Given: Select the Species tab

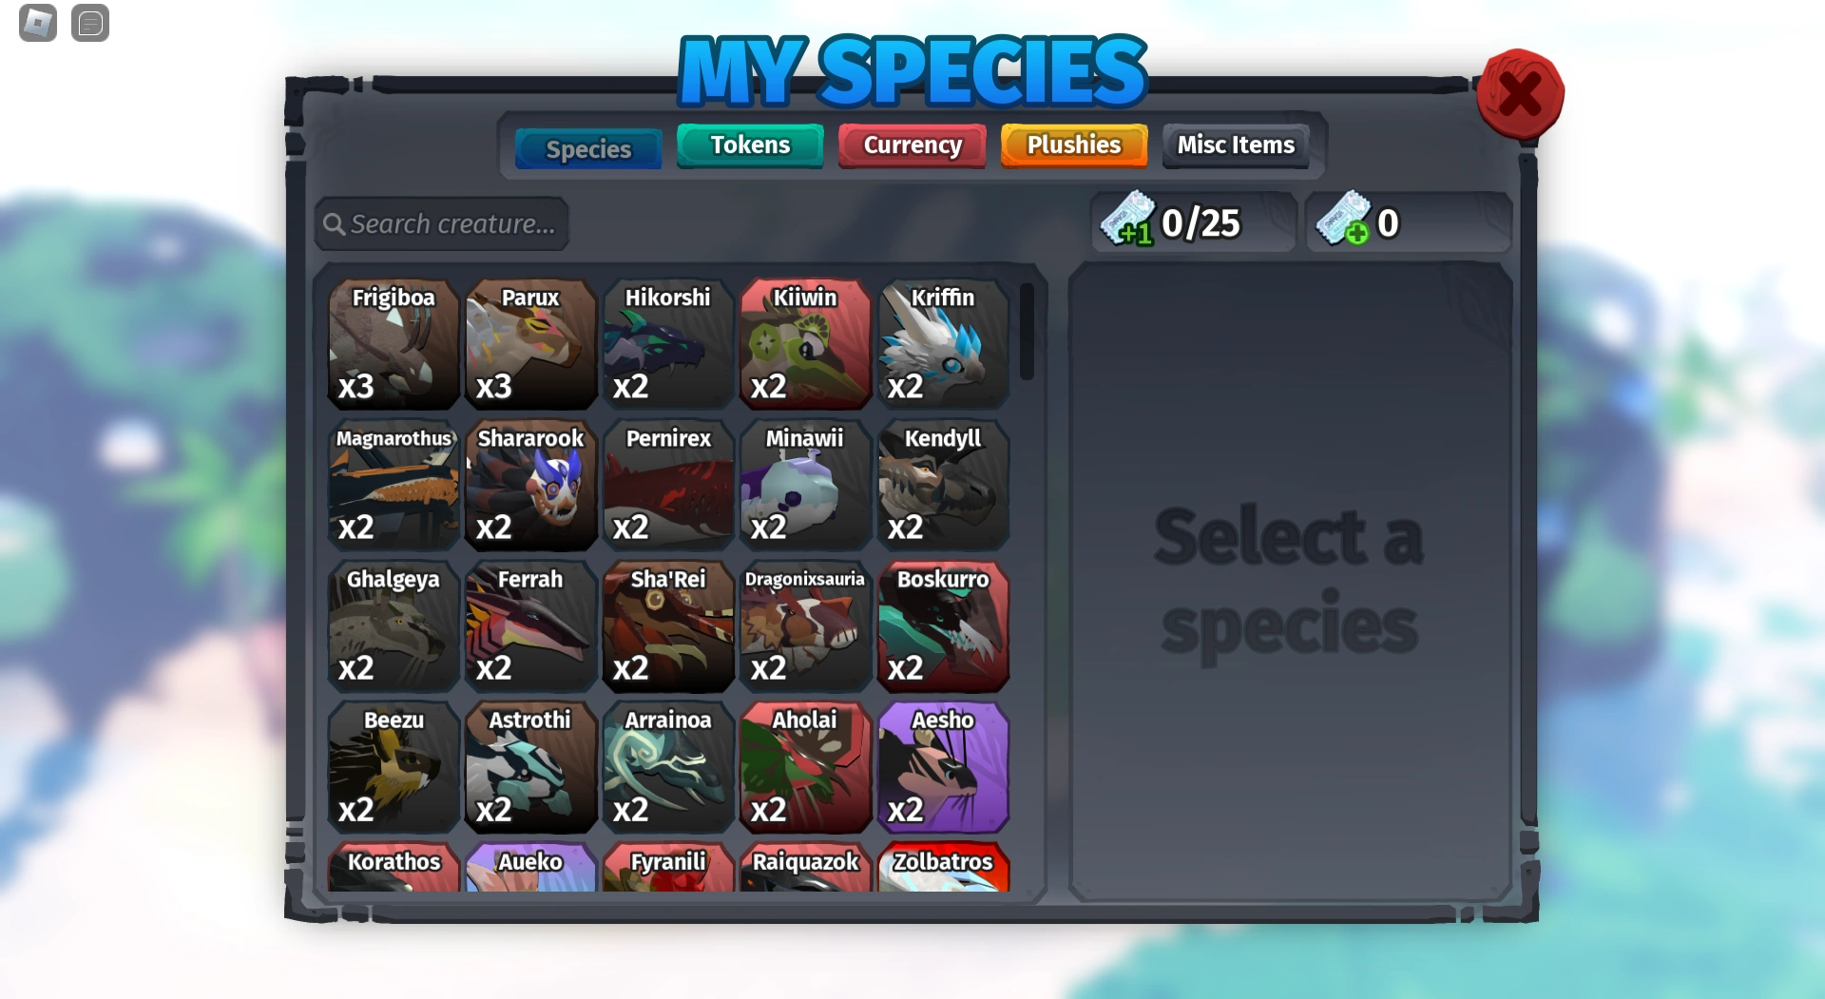Looking at the screenshot, I should pyautogui.click(x=588, y=149).
